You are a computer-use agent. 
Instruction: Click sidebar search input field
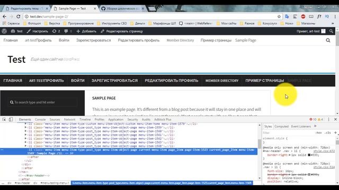point(42,102)
